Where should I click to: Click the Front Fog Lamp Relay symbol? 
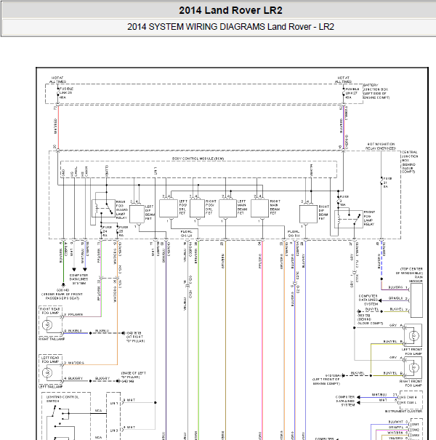(349, 219)
